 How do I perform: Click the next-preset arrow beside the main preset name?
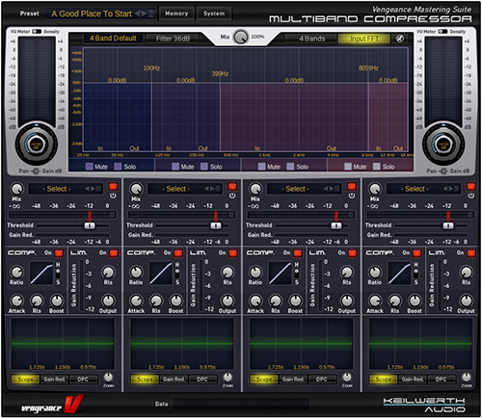point(144,13)
